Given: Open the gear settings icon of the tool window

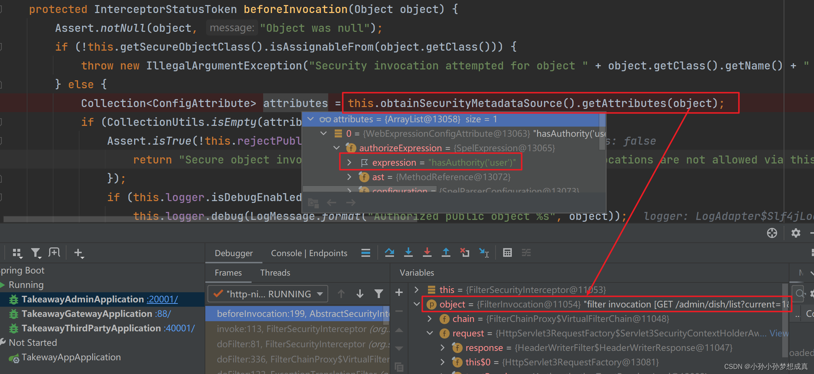Looking at the screenshot, I should (x=796, y=233).
